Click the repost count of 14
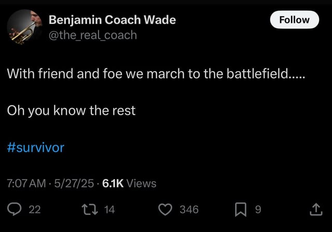Viewport: 332px width, 232px height. pos(109,209)
